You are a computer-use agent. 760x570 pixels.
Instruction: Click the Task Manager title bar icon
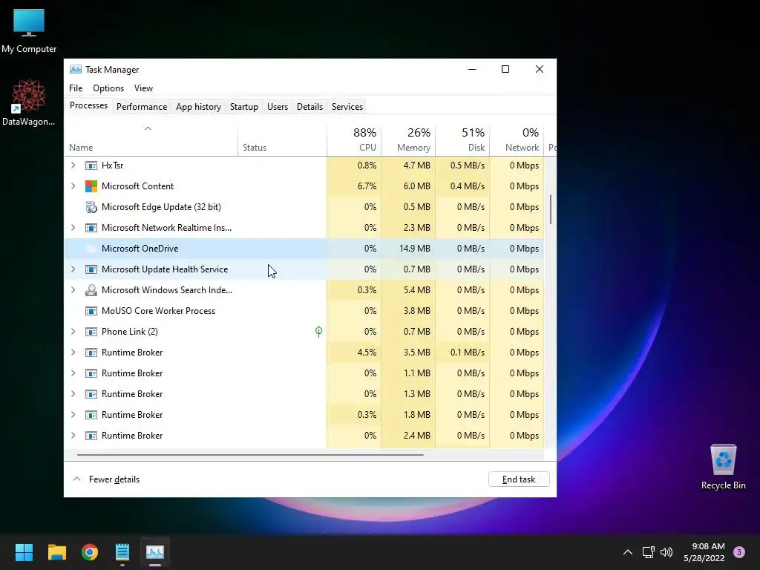point(76,69)
